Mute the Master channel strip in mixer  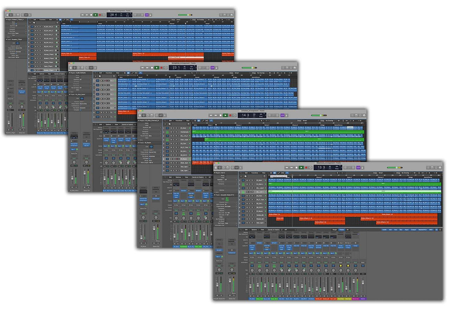361,296
